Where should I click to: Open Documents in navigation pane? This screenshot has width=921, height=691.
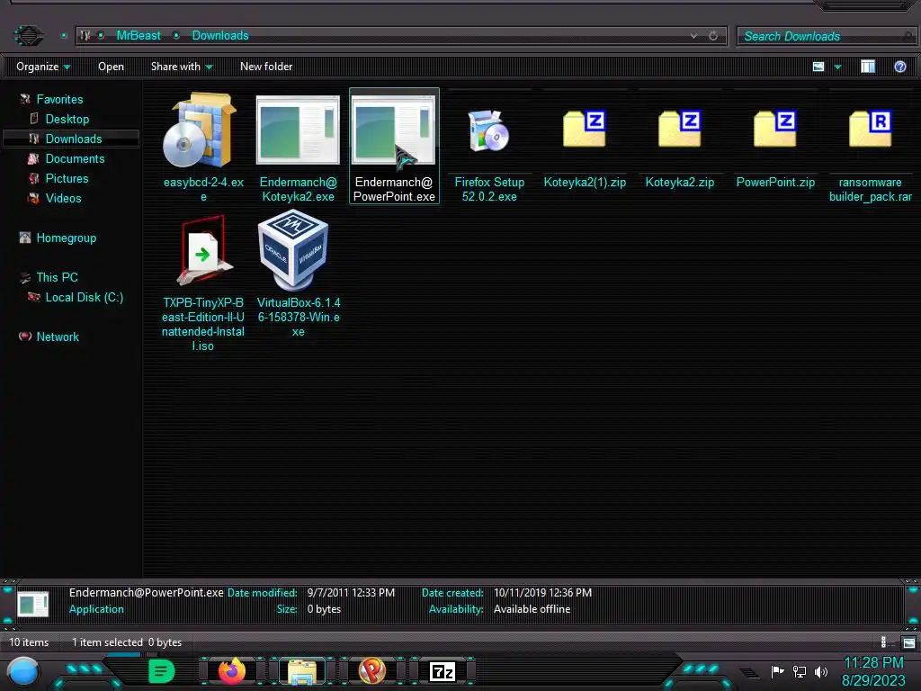75,158
